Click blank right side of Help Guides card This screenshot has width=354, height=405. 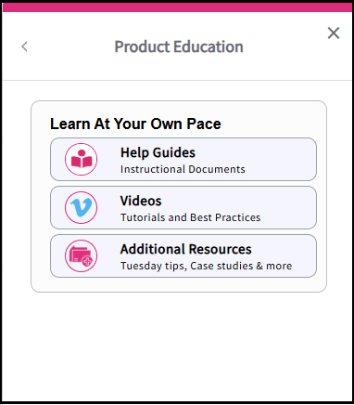coord(281,159)
